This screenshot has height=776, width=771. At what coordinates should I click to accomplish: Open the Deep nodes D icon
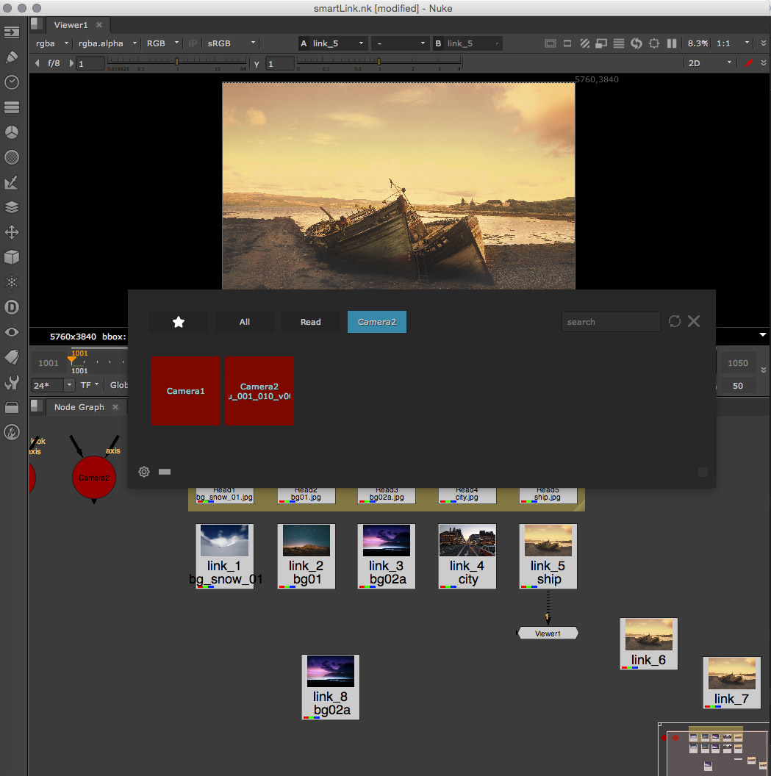pyautogui.click(x=12, y=307)
